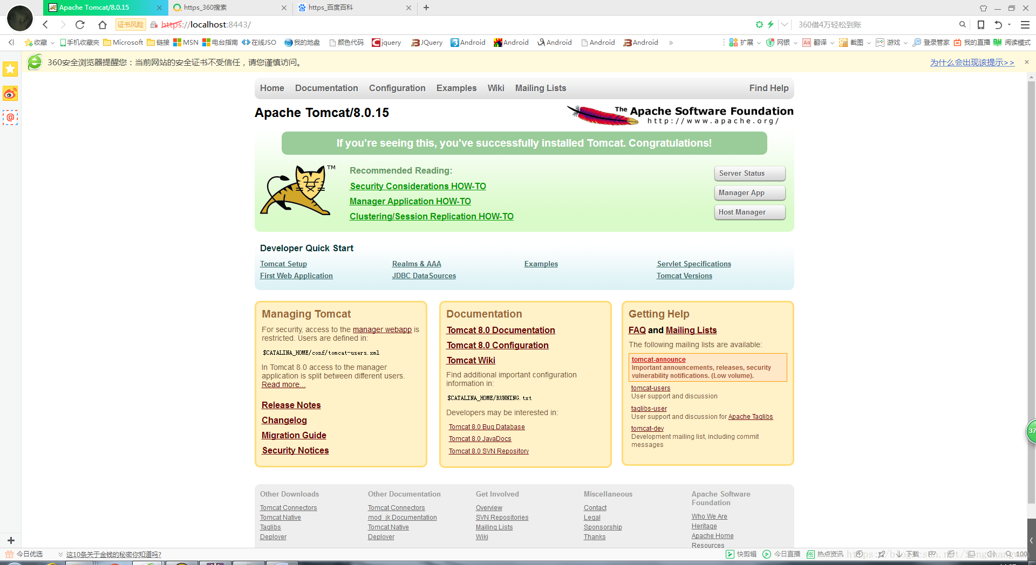Switch to the https_360搜索 tab
This screenshot has height=565, width=1036.
(229, 8)
